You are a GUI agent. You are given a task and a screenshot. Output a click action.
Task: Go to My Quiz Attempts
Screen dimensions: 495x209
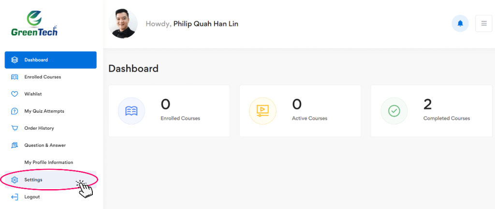click(x=44, y=111)
